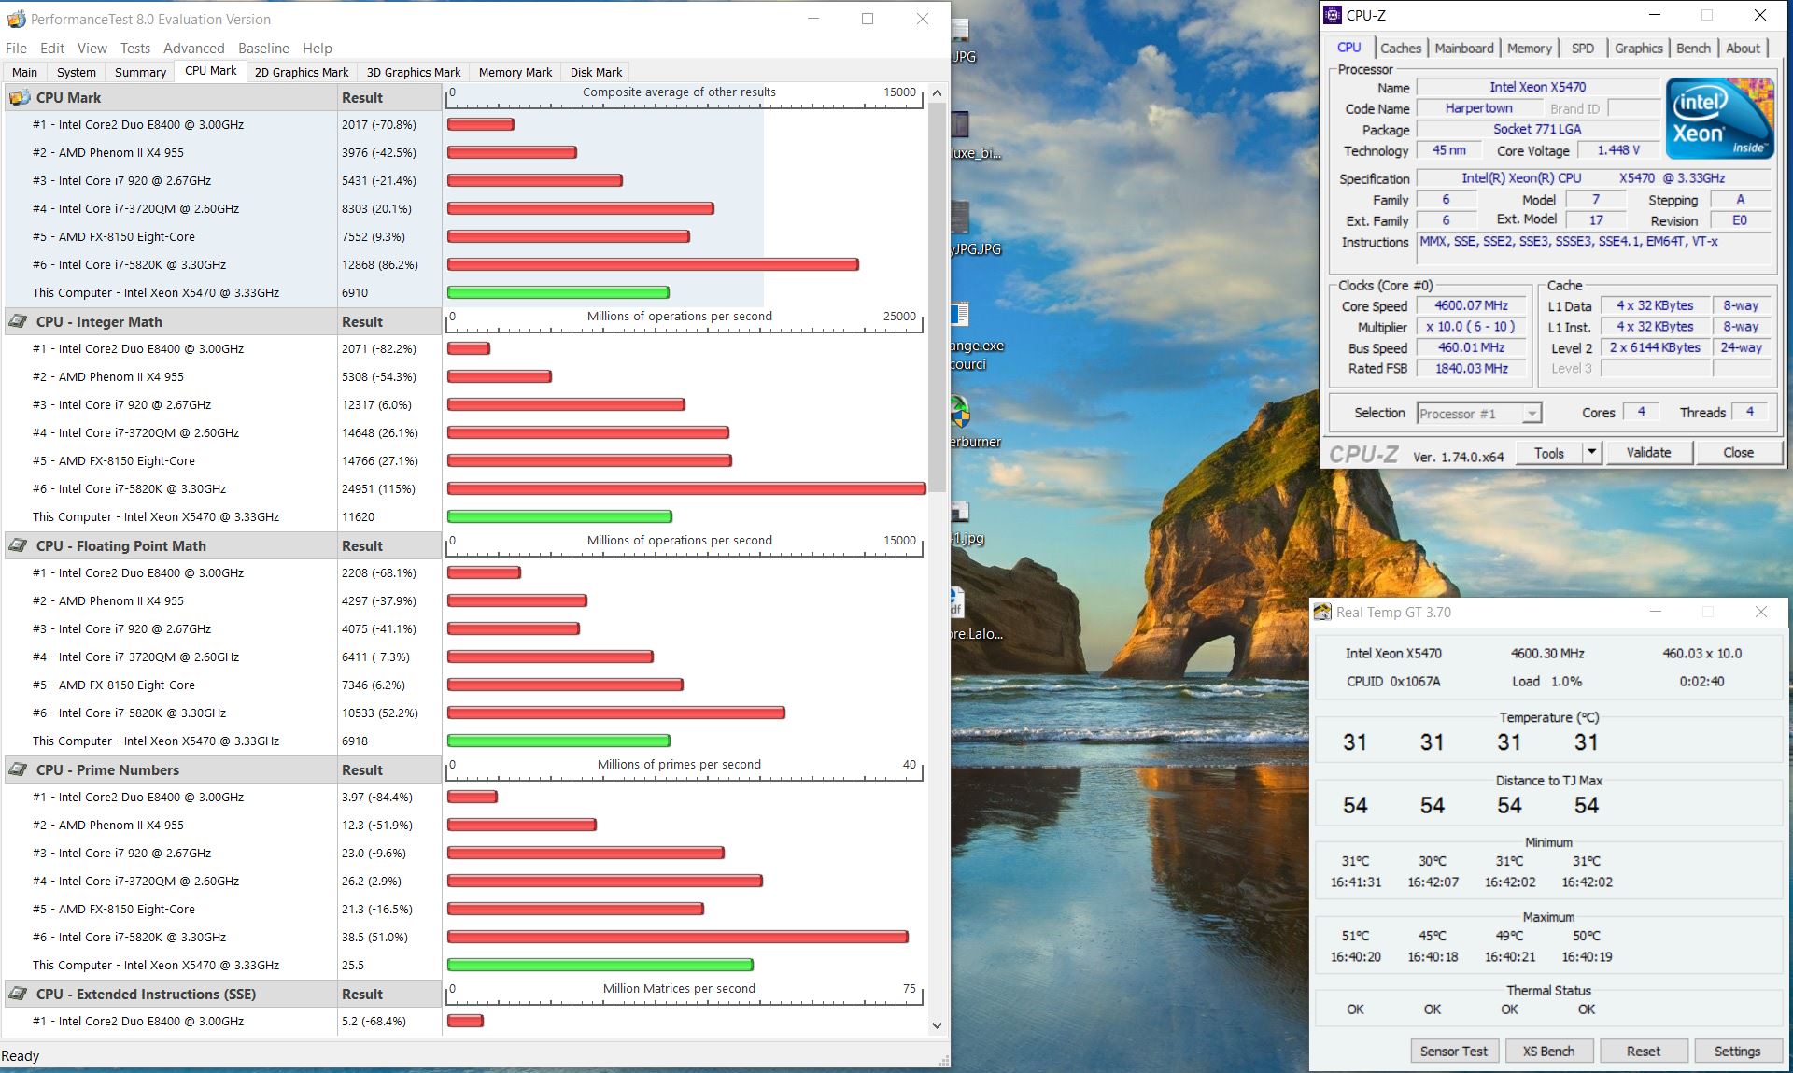The image size is (1793, 1073).
Task: Click the CPU Floating Point Math icon
Action: pos(19,545)
